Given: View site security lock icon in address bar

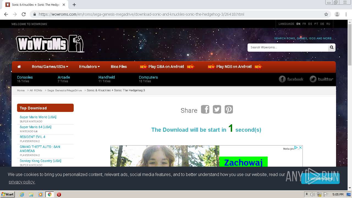Looking at the screenshot, I should [35, 14].
